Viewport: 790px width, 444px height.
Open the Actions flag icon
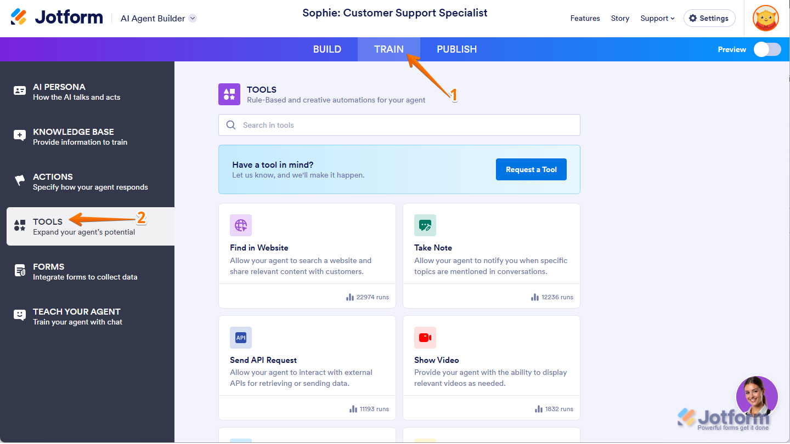pos(20,180)
